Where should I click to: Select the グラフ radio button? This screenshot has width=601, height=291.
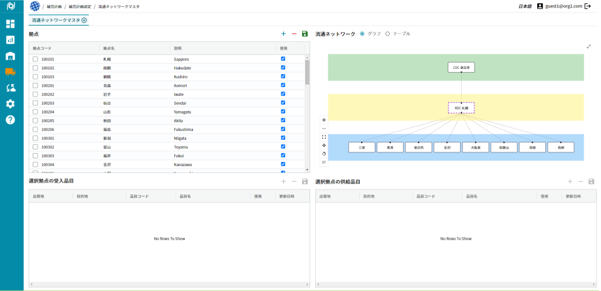tap(362, 34)
